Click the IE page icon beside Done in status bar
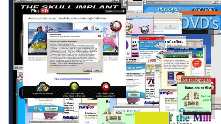This screenshot has width=221, height=124. [16, 68]
